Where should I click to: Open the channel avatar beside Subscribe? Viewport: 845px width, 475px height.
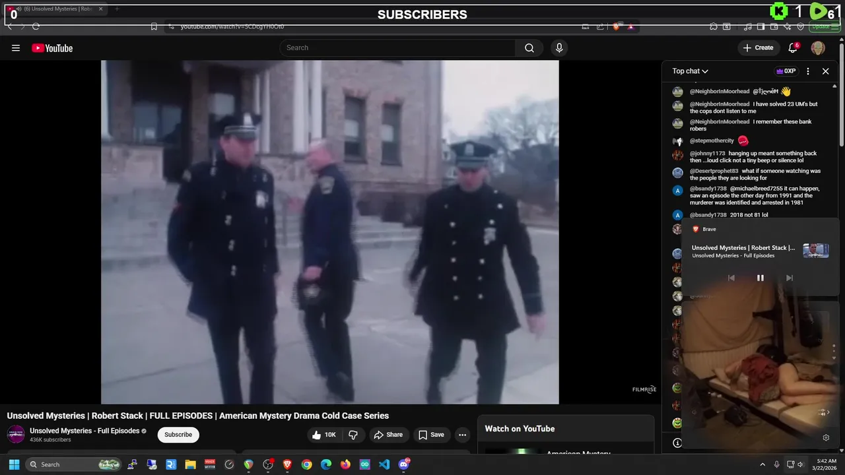point(16,434)
